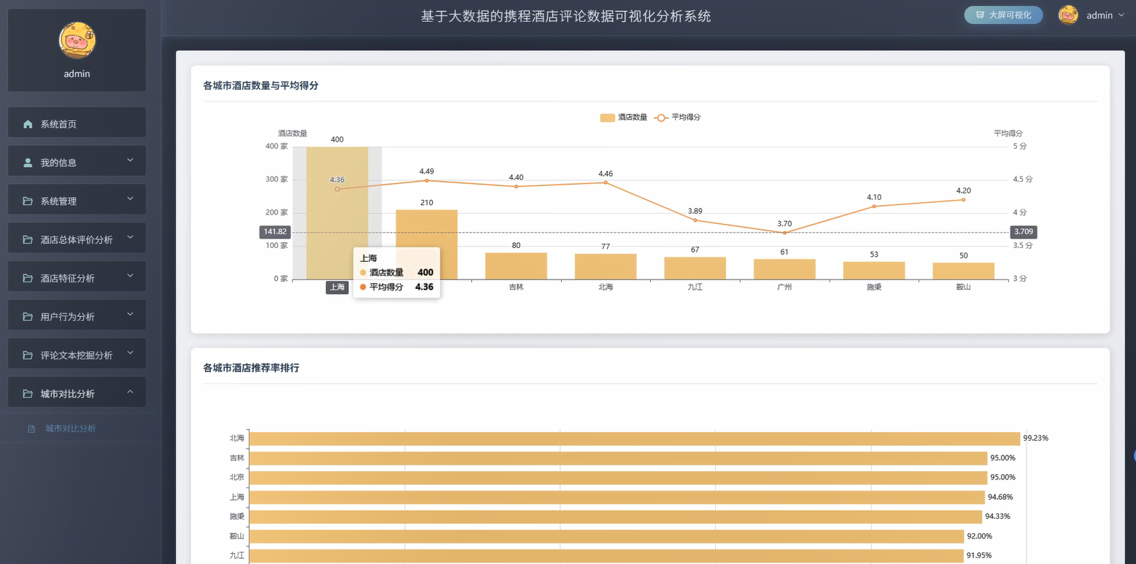Click the 北海 99.23% recommendation bar
1136x564 pixels.
635,439
